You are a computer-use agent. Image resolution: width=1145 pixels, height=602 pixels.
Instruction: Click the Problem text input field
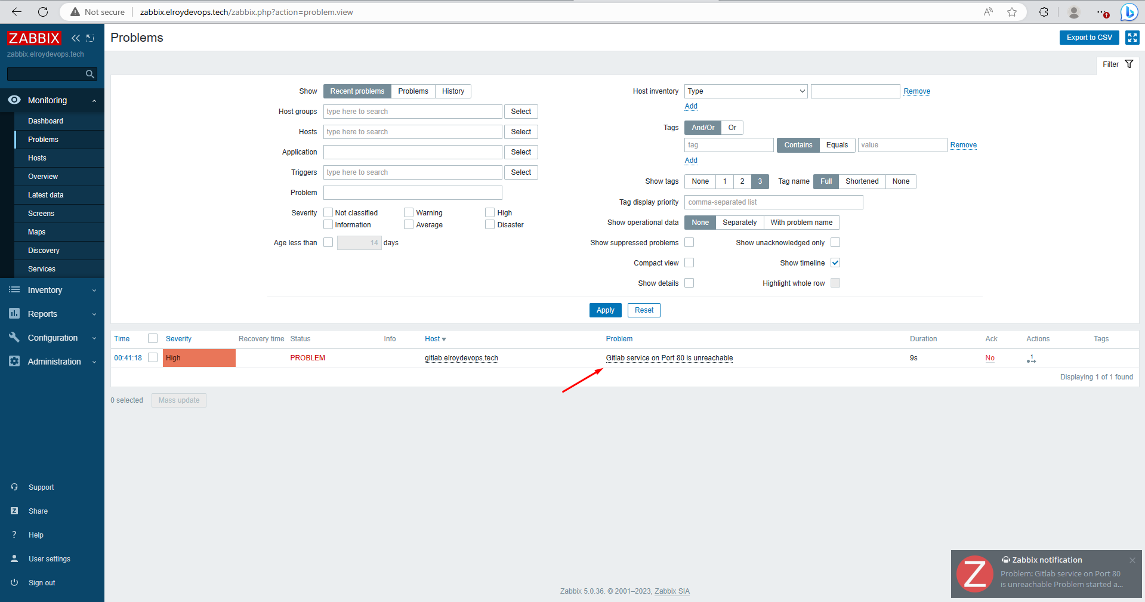[412, 193]
